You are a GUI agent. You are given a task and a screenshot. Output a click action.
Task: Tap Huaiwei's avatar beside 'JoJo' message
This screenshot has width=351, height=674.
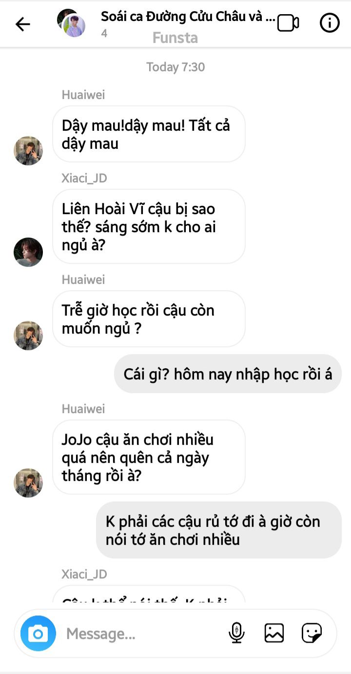point(28,483)
